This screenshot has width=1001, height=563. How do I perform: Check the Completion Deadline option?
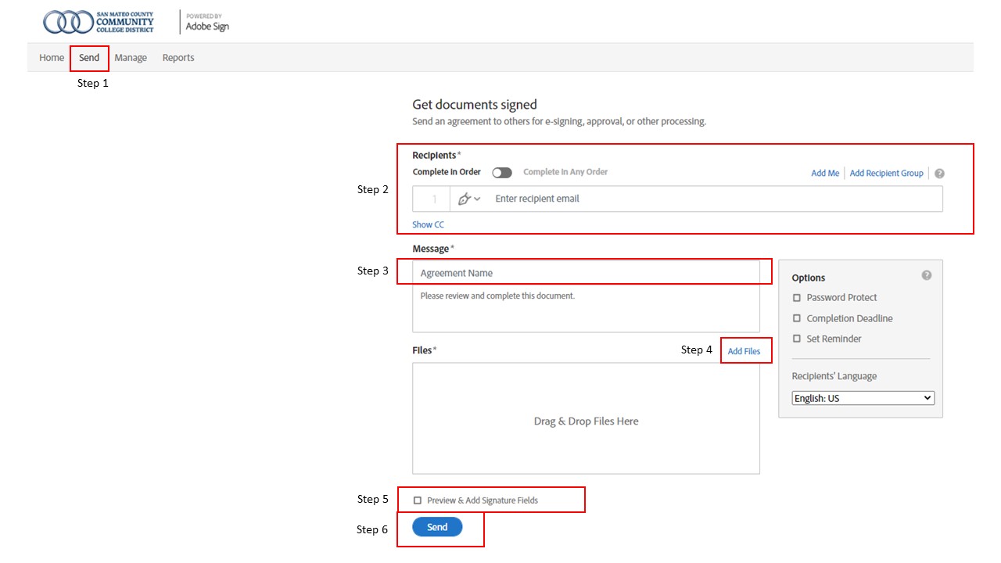pyautogui.click(x=797, y=319)
